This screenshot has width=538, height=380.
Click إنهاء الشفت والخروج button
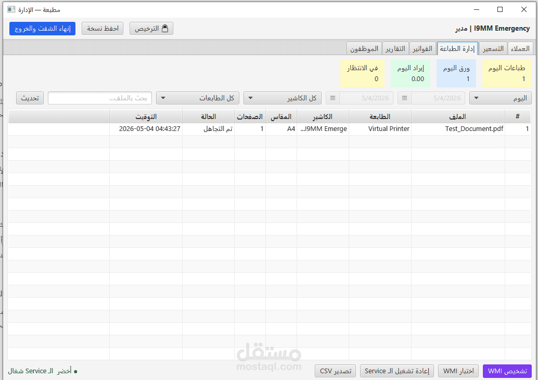[43, 29]
